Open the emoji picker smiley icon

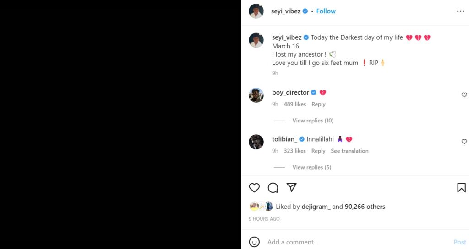(254, 242)
